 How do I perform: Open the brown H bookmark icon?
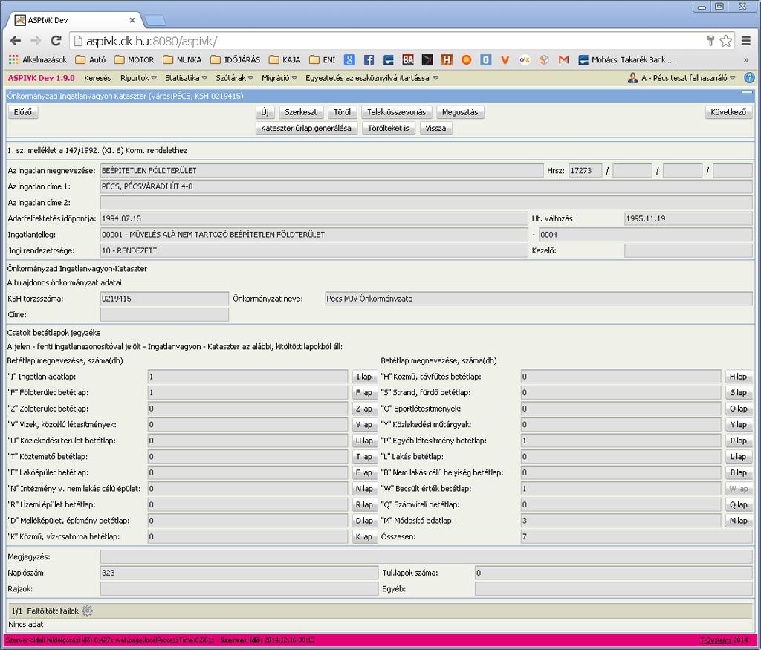(447, 59)
